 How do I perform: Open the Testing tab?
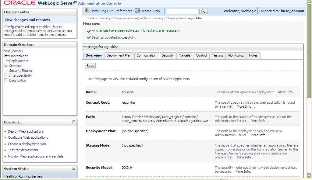pos(217,55)
